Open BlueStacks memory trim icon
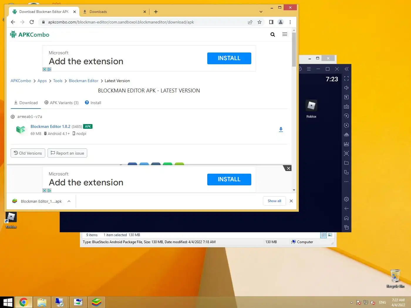 tap(346, 135)
